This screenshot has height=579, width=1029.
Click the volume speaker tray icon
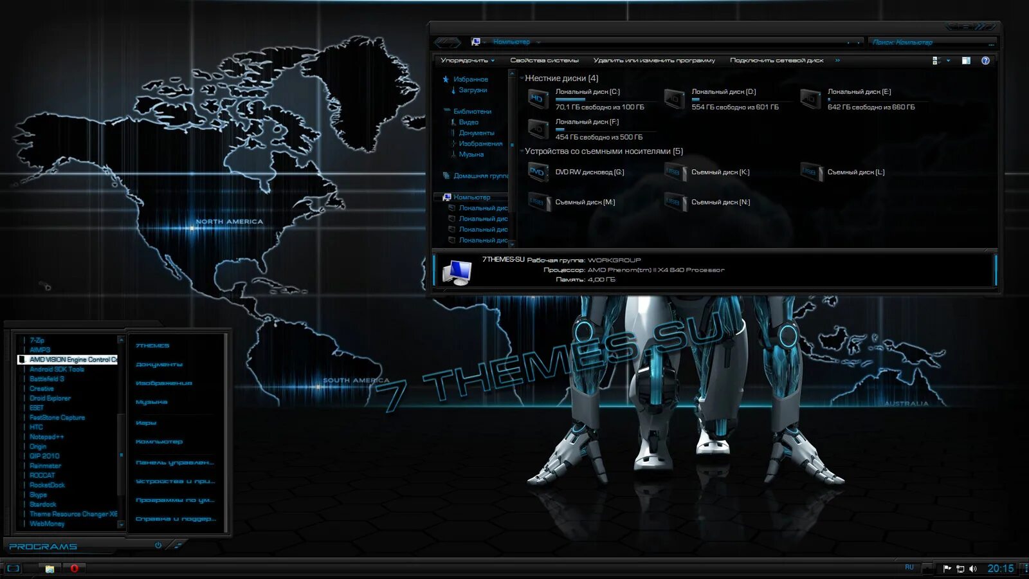point(973,569)
